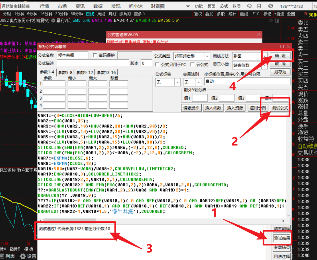Image resolution: width=317 pixels, height=260 pixels.
Task: Click the 另存为 button
Action: (280, 72)
